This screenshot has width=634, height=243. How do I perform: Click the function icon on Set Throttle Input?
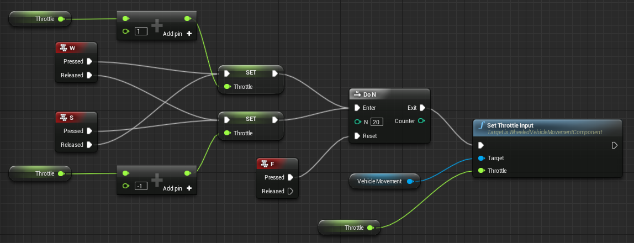481,126
